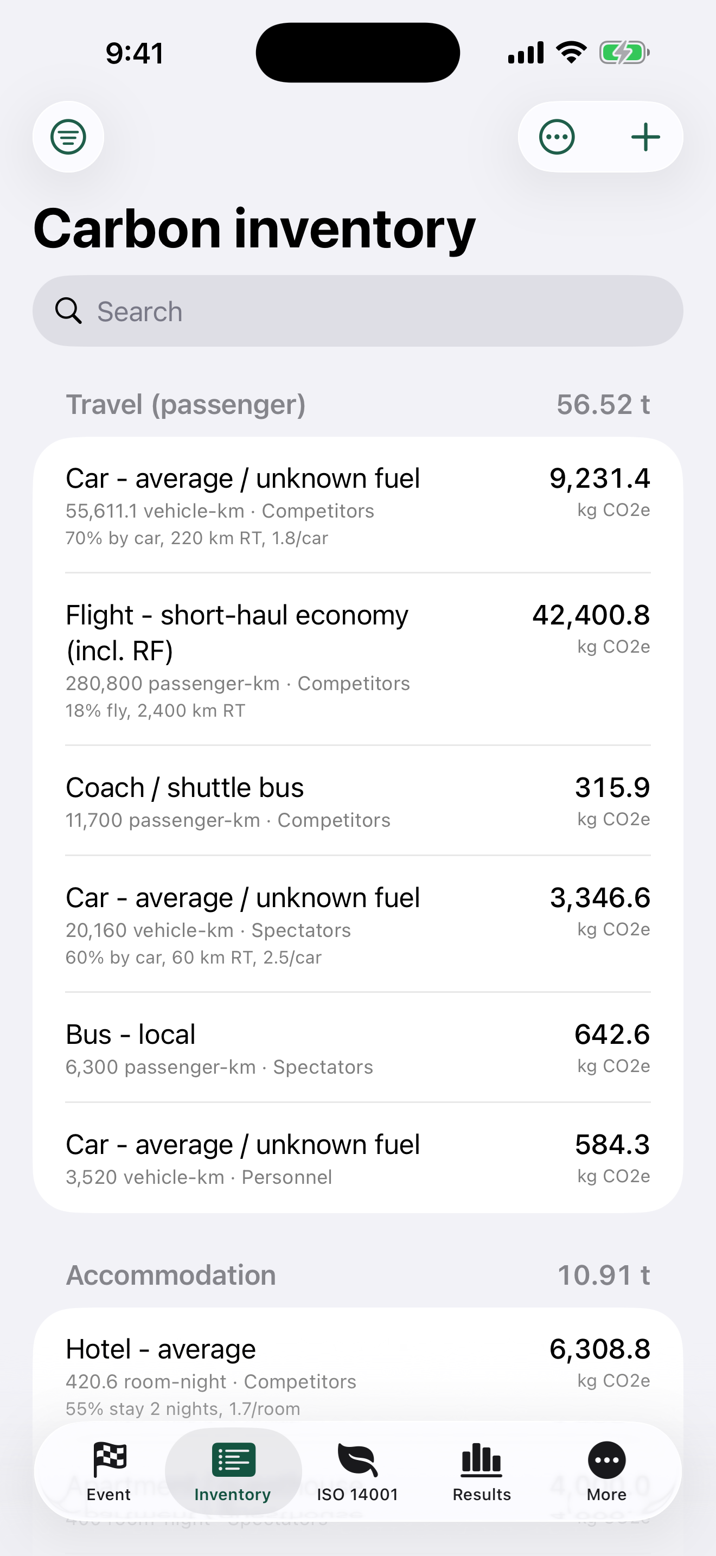This screenshot has width=716, height=1556.
Task: Open Personnel car entry 584.3 kg
Action: point(358,1157)
